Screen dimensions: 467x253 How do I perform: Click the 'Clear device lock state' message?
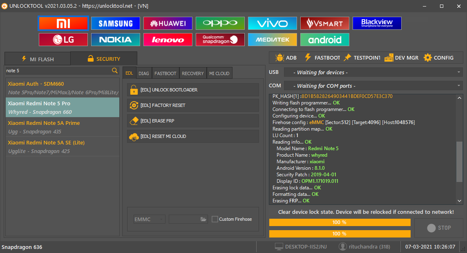pyautogui.click(x=366, y=212)
